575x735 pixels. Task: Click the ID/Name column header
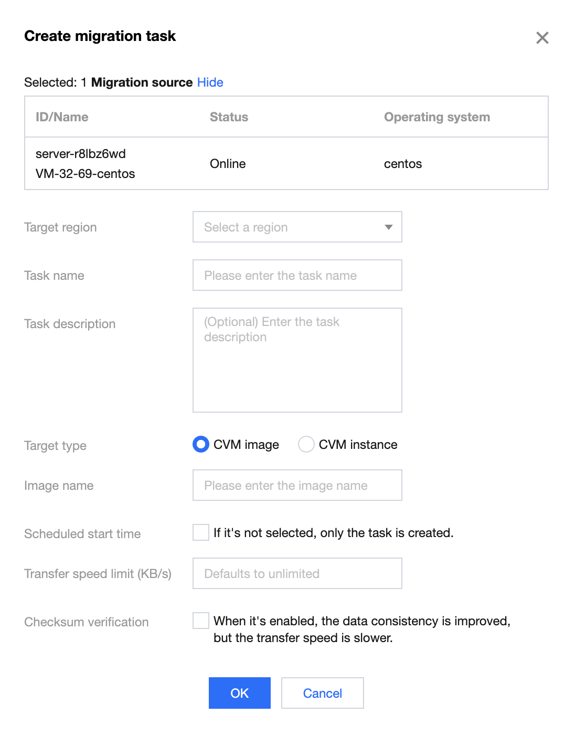(62, 117)
